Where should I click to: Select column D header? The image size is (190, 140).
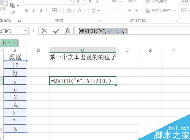[127, 51]
